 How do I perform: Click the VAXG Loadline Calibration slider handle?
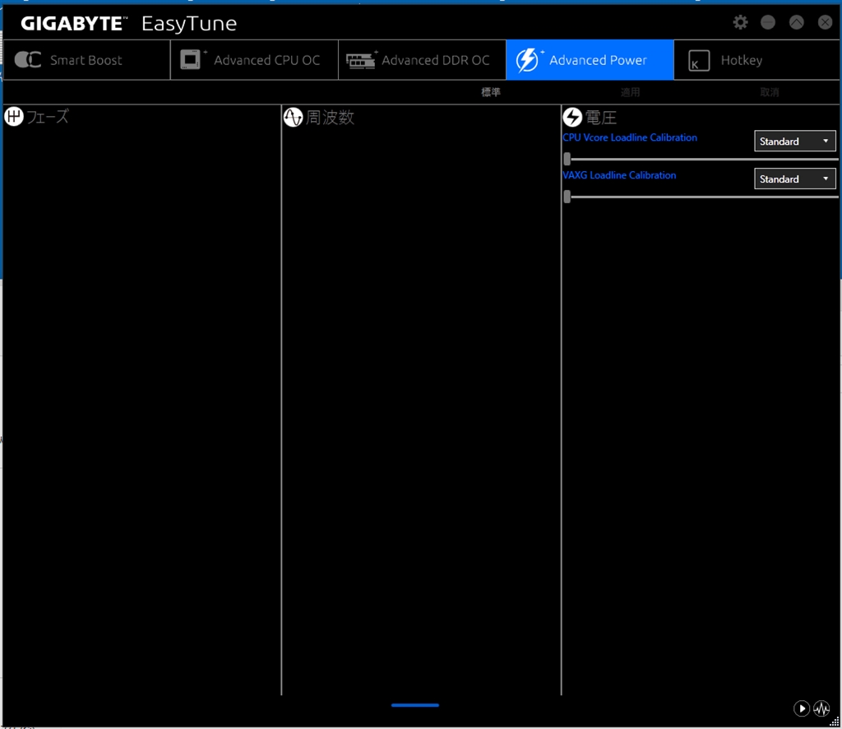567,197
